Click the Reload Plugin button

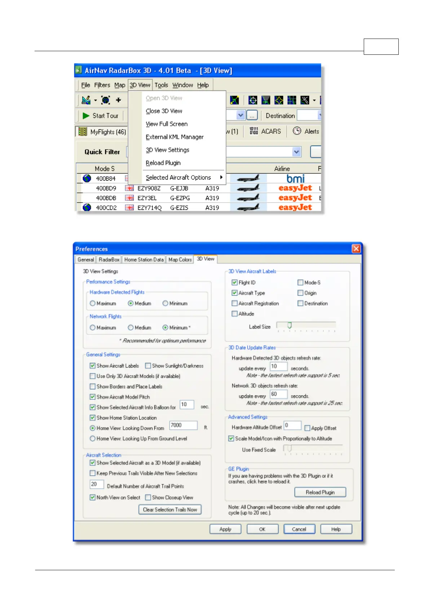point(320,492)
